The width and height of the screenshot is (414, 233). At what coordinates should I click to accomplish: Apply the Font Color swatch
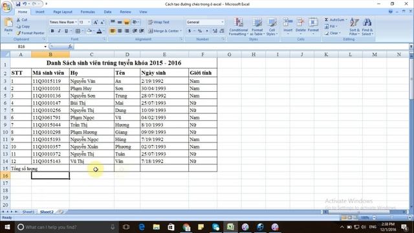[x=99, y=31]
